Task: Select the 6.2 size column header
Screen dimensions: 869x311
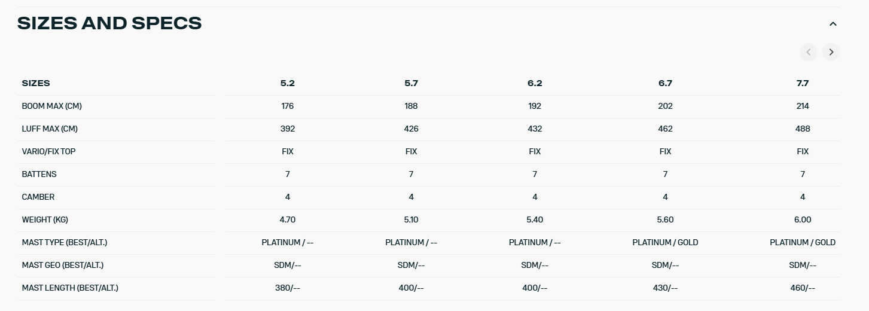Action: pyautogui.click(x=535, y=83)
